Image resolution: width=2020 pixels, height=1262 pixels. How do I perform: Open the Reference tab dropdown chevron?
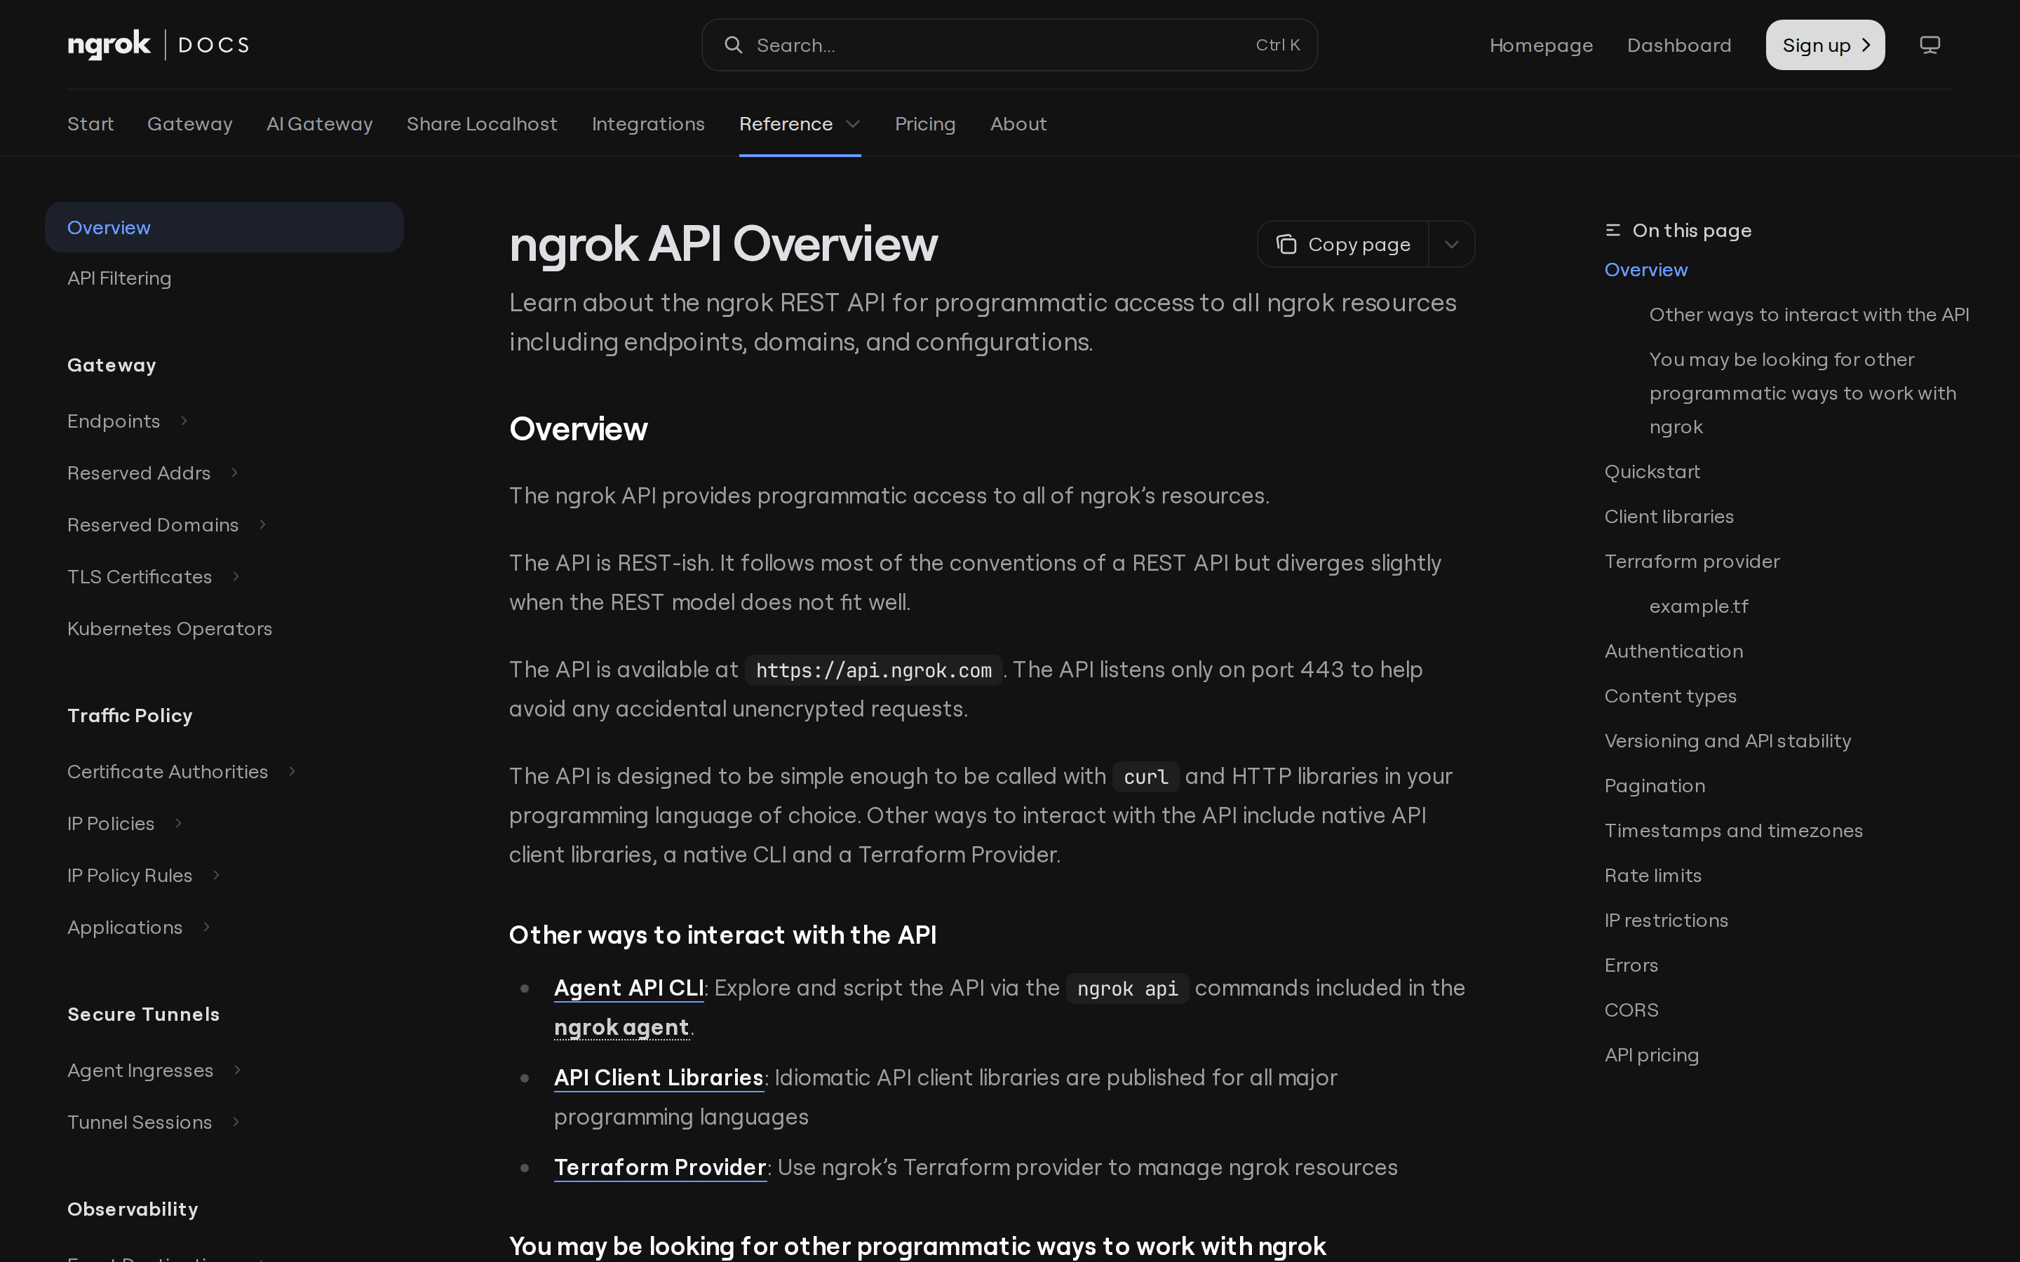[x=852, y=124]
